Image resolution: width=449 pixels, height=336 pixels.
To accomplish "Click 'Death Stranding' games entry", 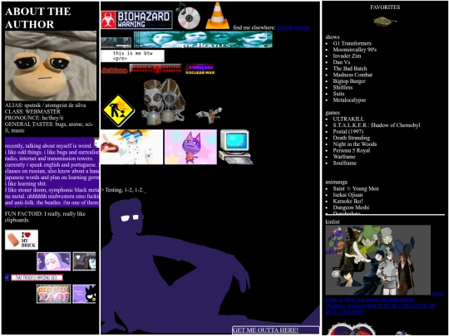I will click(351, 138).
